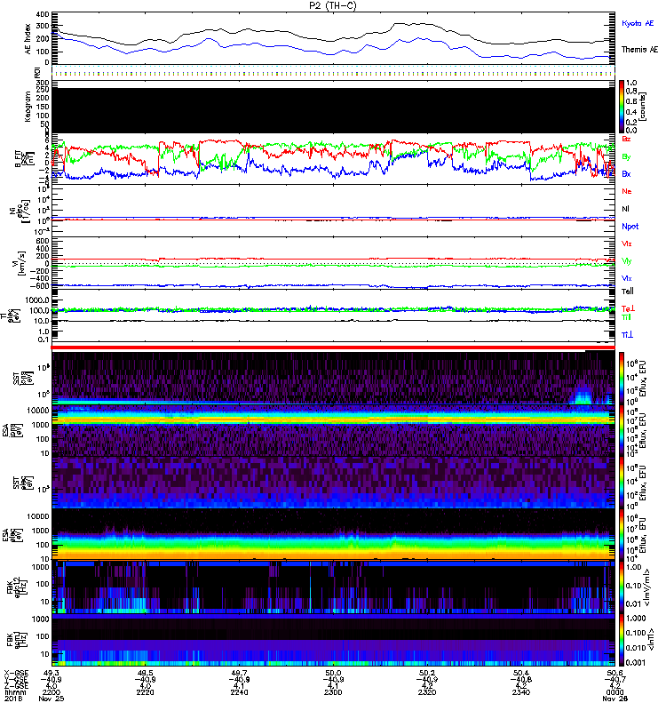The image size is (666, 711).
Task: Click the FBK <|nT|> color bar
Action: pyautogui.click(x=622, y=640)
